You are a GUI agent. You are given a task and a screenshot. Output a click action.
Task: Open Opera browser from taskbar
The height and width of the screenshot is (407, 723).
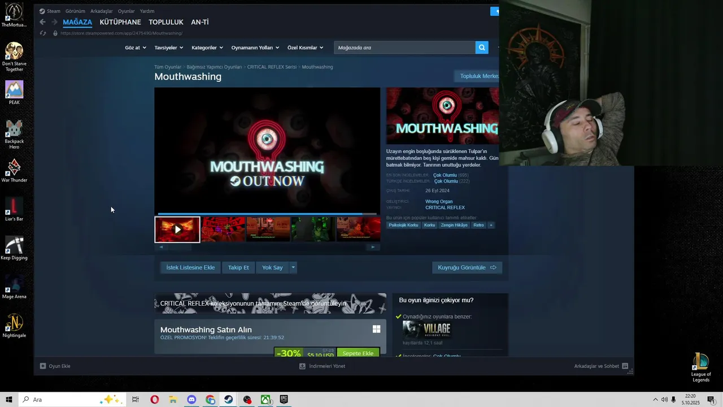[x=154, y=400]
